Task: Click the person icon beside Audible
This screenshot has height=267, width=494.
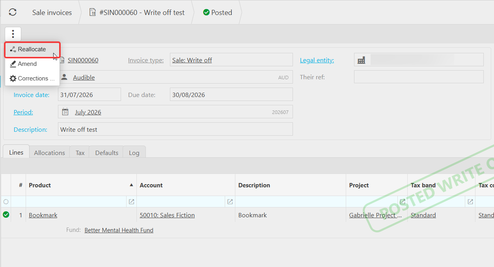Action: click(x=64, y=77)
